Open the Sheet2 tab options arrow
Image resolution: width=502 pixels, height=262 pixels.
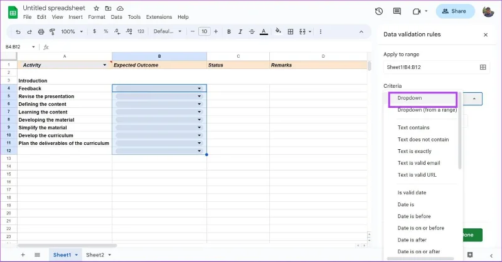tap(109, 255)
